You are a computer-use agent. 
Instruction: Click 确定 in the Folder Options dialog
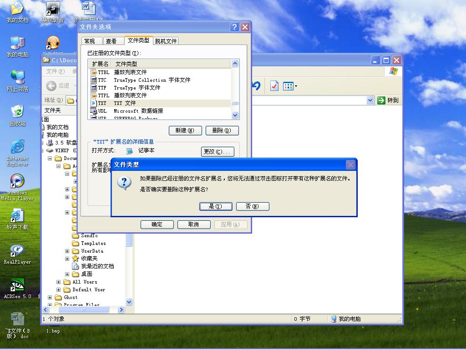157,224
